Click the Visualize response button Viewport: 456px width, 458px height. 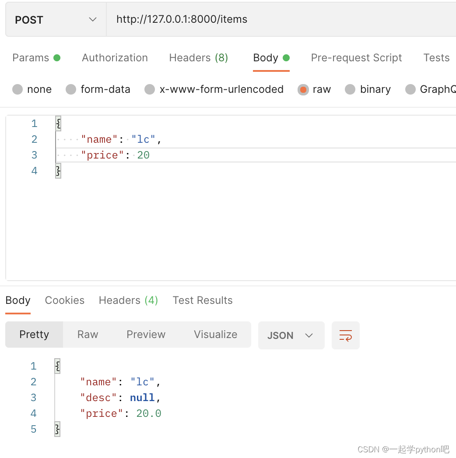(215, 335)
